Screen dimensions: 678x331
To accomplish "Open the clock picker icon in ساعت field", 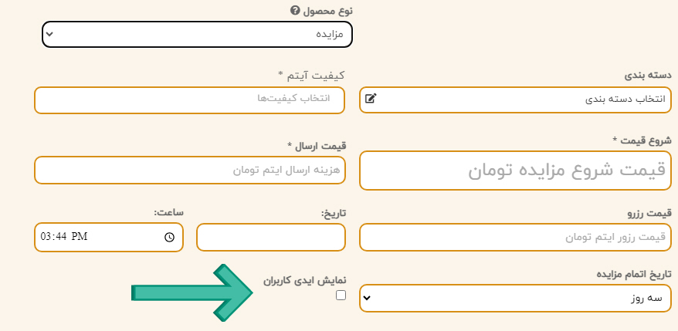I will 169,237.
